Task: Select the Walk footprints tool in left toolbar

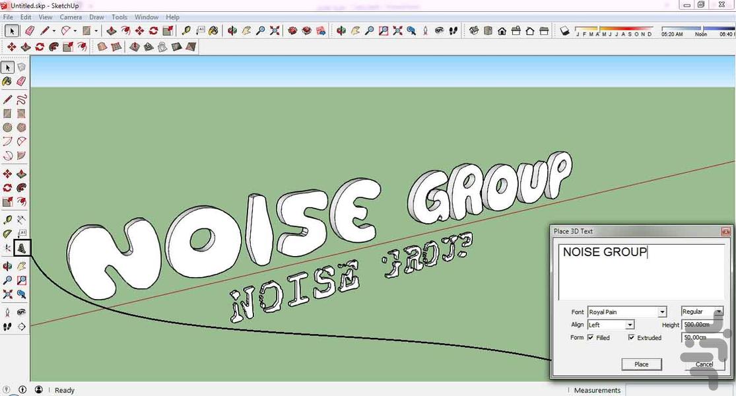Action: 7,327
